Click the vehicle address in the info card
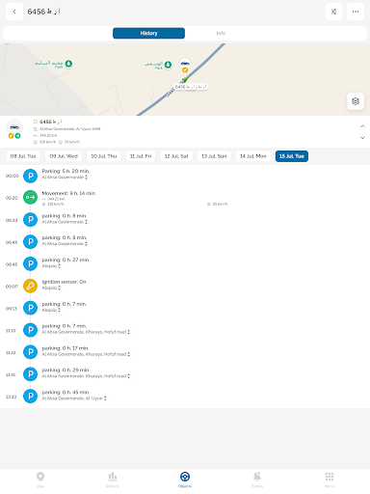Viewport: 370px width, 494px height. click(x=69, y=128)
